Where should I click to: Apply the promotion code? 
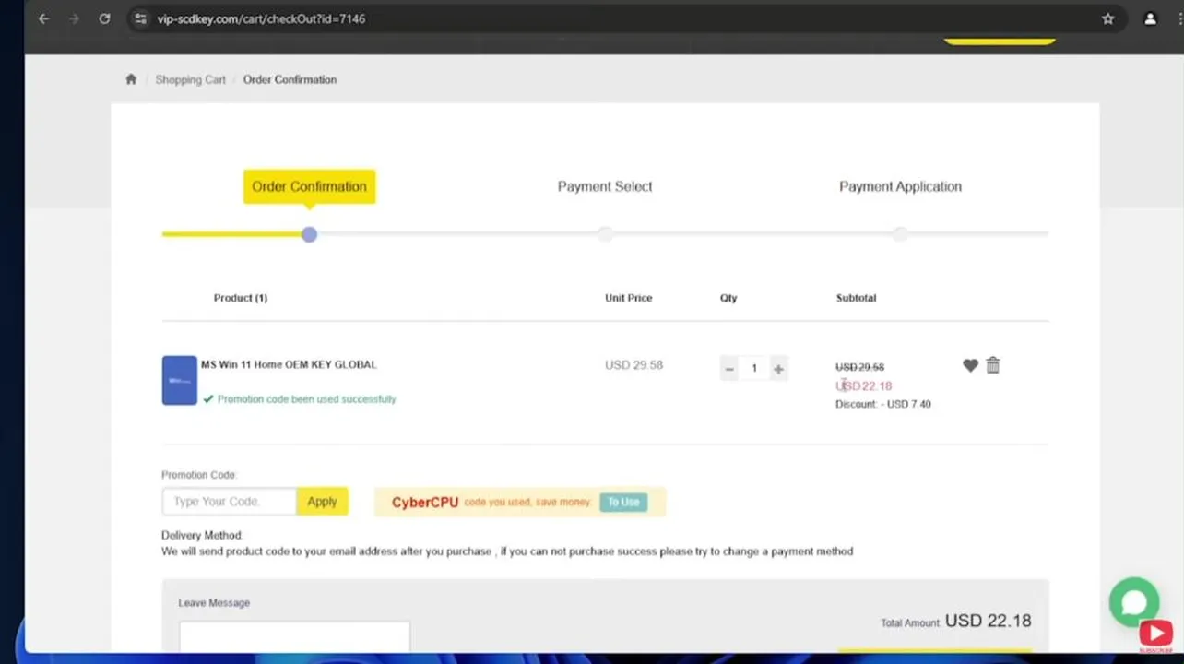(322, 501)
